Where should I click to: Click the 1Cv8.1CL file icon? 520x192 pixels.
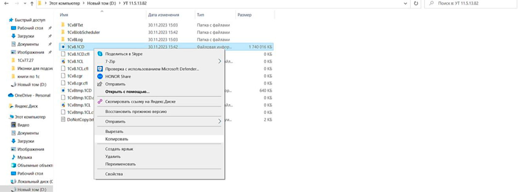click(63, 61)
